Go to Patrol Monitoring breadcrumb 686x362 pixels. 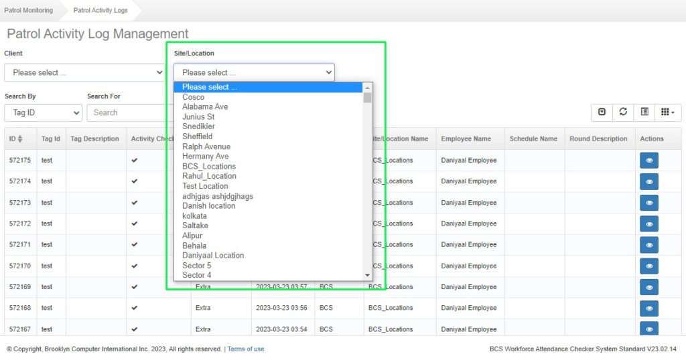pyautogui.click(x=29, y=11)
